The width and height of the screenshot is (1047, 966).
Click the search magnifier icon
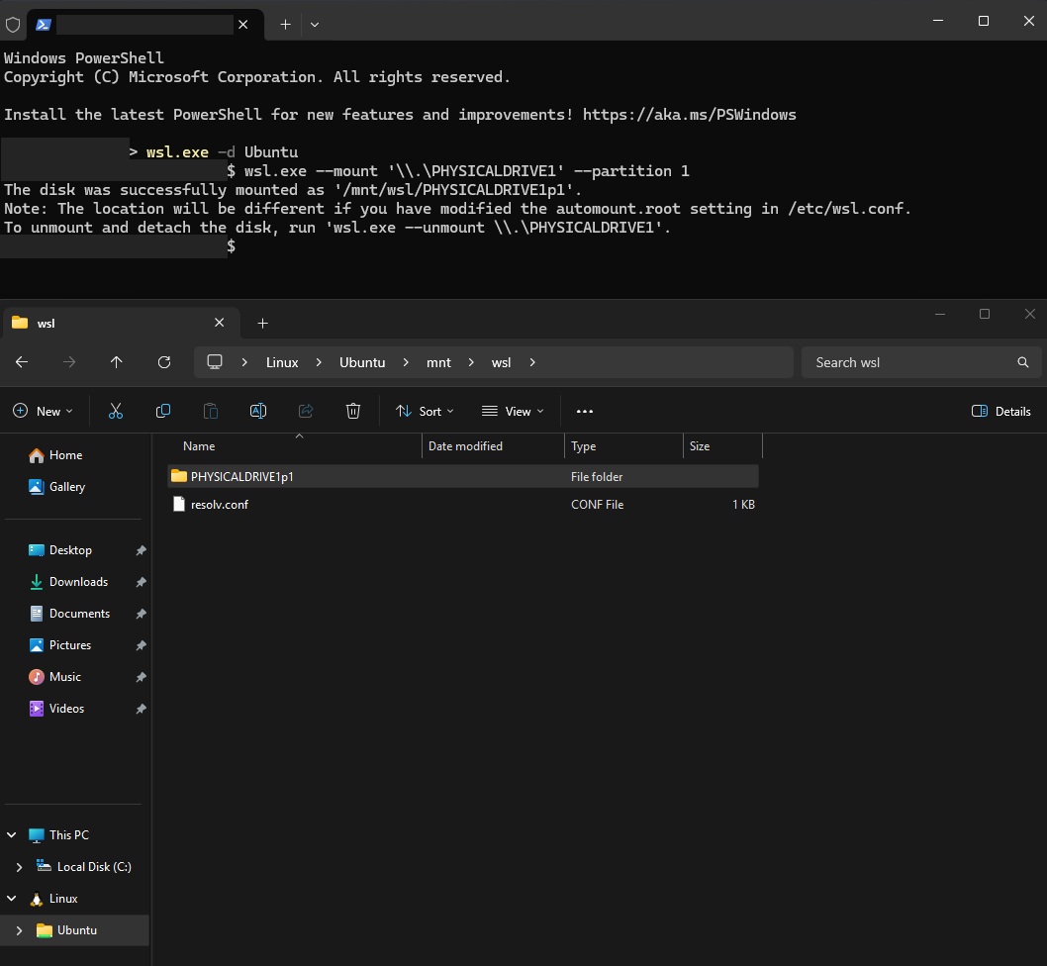tap(1023, 362)
